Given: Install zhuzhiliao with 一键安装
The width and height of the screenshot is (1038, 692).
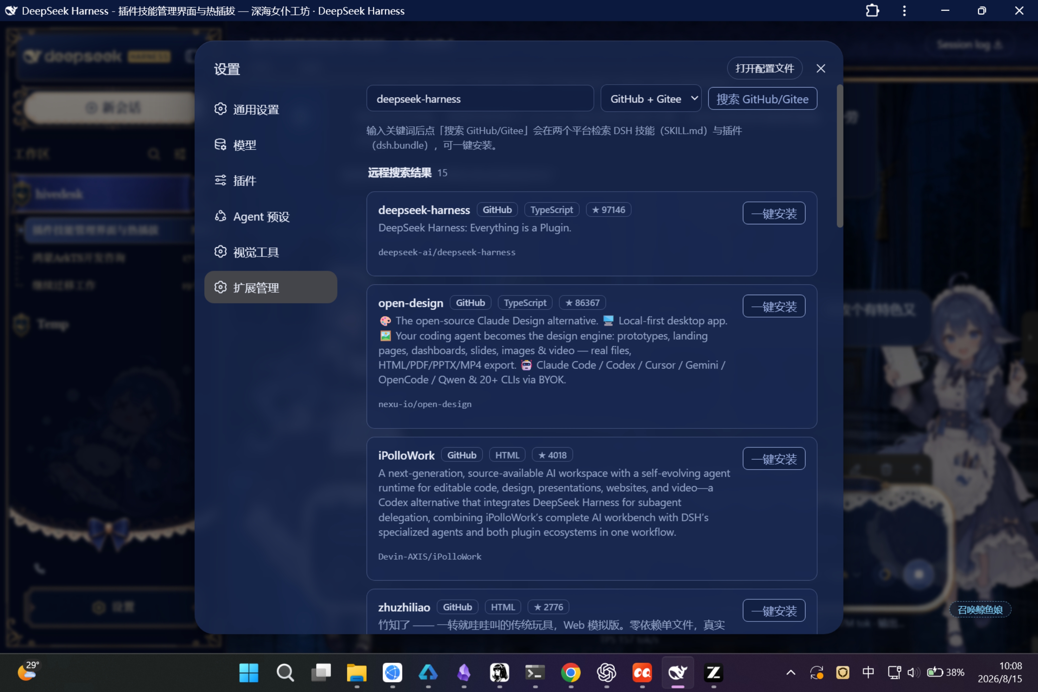Looking at the screenshot, I should click(x=774, y=610).
